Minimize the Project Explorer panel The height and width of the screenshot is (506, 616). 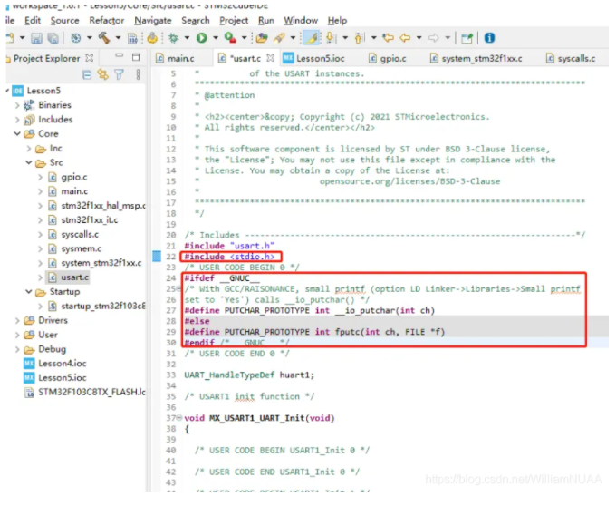pyautogui.click(x=120, y=55)
